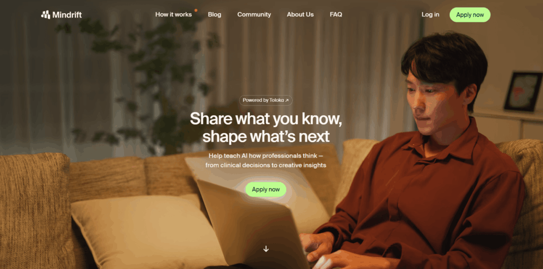Click the header Apply now button
This screenshot has width=543, height=269.
coord(470,15)
